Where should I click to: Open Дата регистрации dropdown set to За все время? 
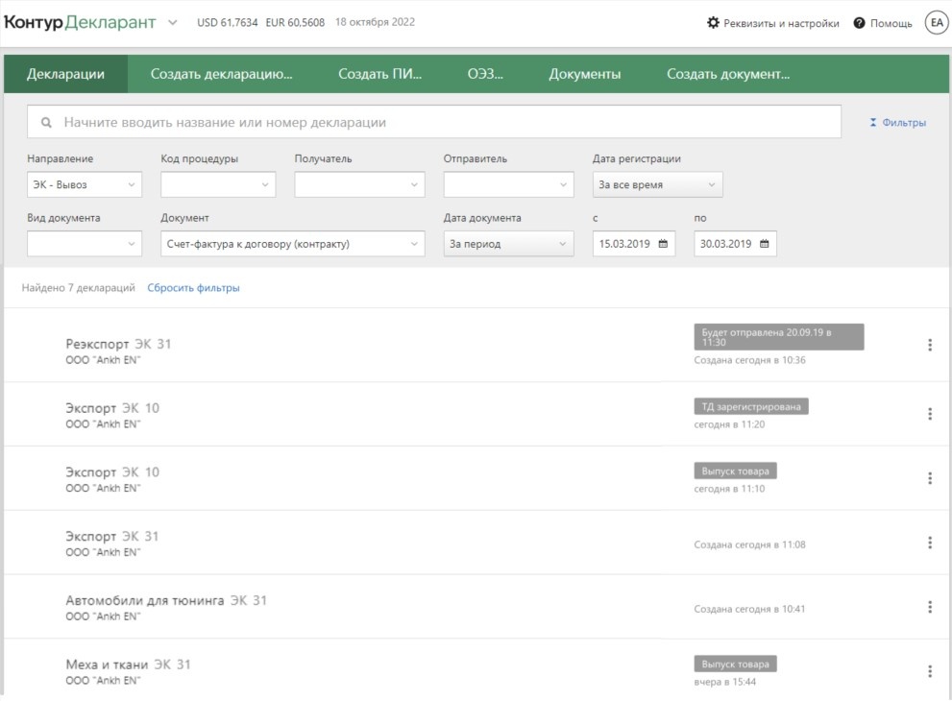[x=657, y=184]
